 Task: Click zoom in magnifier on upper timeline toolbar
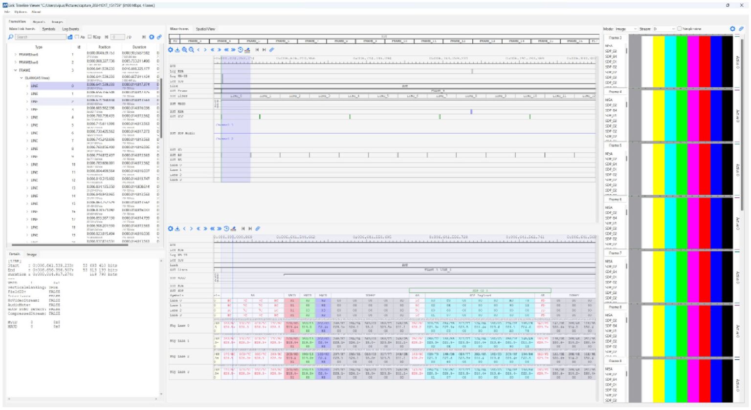coord(184,50)
